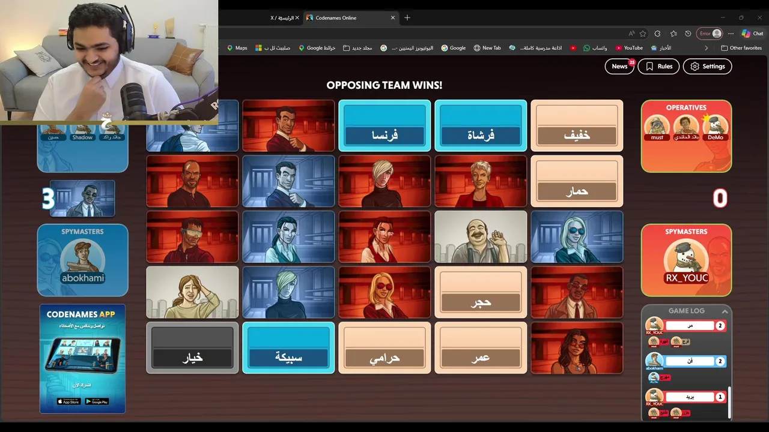Click the Read aloud icon
This screenshot has height=432, width=769.
(631, 34)
